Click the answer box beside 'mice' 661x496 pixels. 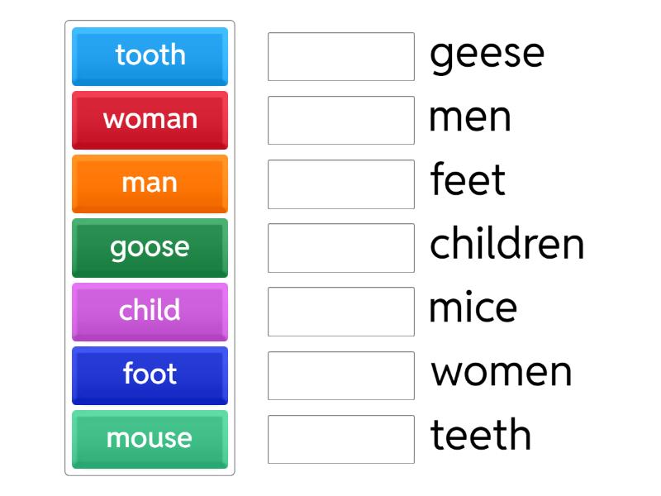tap(340, 312)
